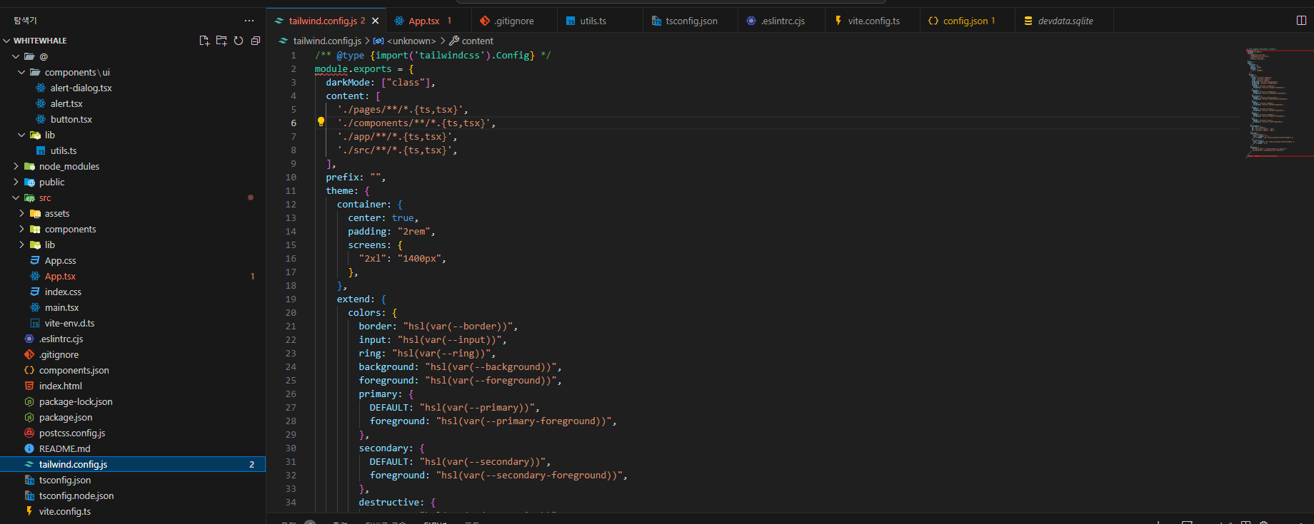Collapse the lib folder under @
The height and width of the screenshot is (524, 1314).
tap(21, 135)
